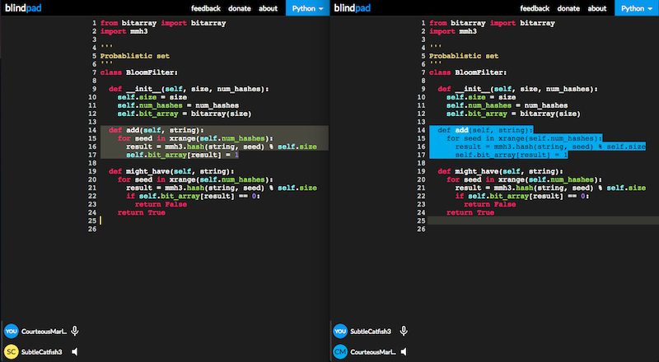Click 'self.num_hashes = num_hashes' in right editor
The height and width of the screenshot is (362, 659).
pos(507,105)
